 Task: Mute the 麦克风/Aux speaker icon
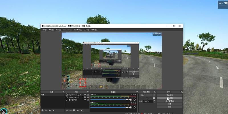tap(131, 107)
